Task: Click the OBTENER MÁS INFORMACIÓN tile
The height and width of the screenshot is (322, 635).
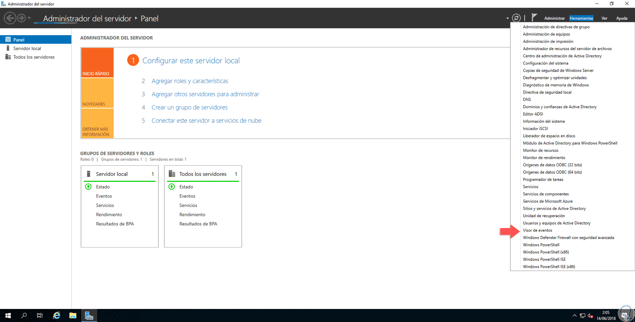Action: pyautogui.click(x=97, y=123)
